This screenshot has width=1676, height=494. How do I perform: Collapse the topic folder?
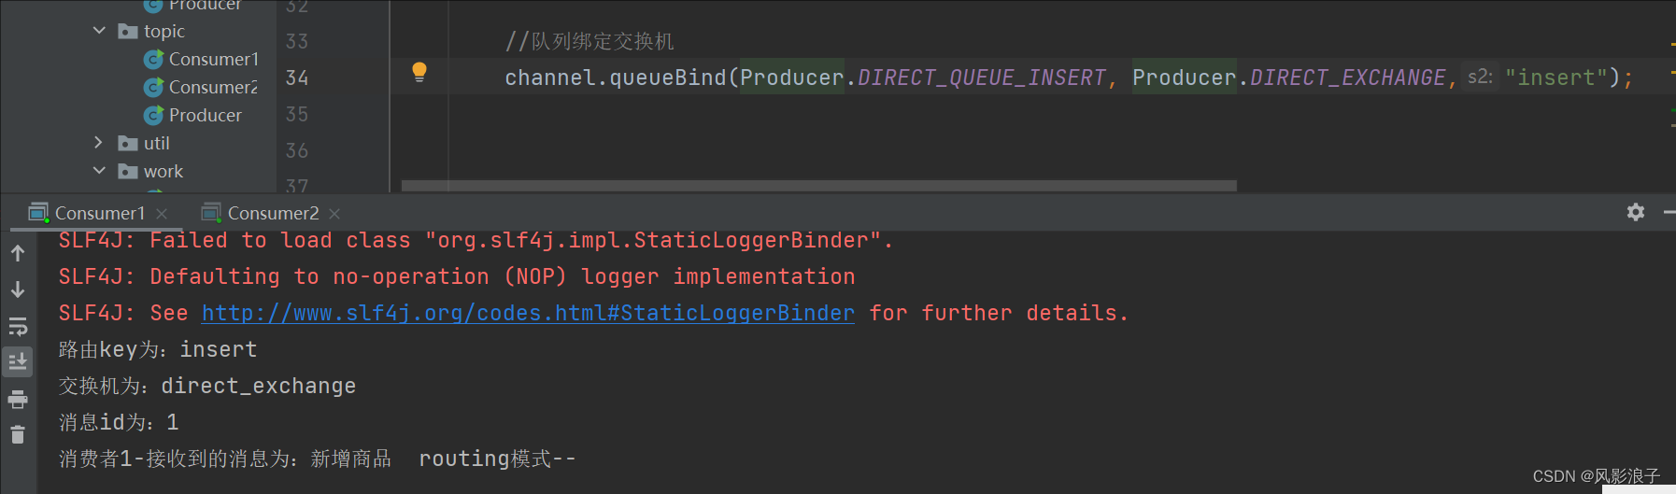[x=99, y=31]
